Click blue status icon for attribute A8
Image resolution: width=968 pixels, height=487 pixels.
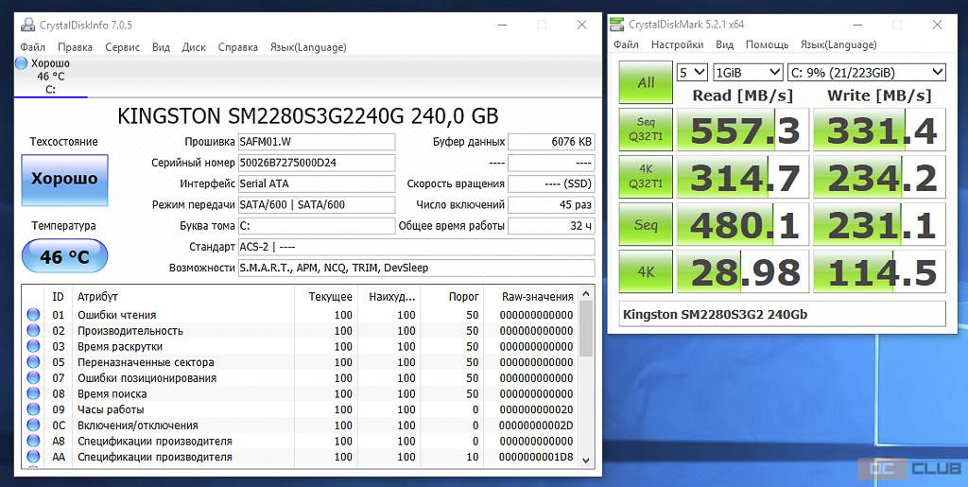pyautogui.click(x=33, y=442)
